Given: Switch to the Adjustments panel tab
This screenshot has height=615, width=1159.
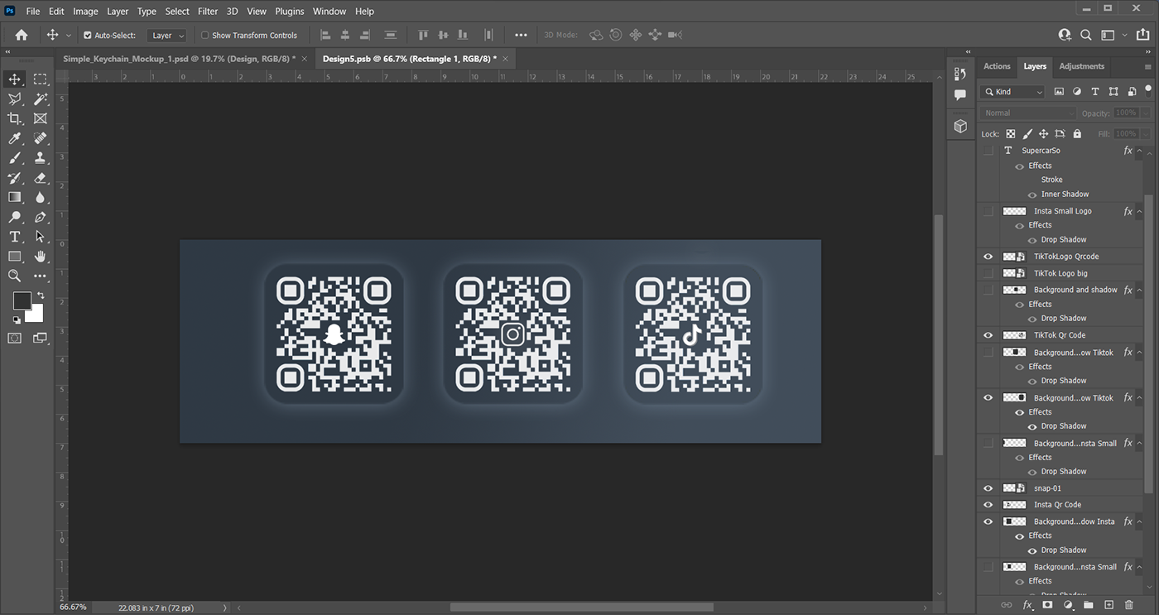Looking at the screenshot, I should click(x=1082, y=66).
